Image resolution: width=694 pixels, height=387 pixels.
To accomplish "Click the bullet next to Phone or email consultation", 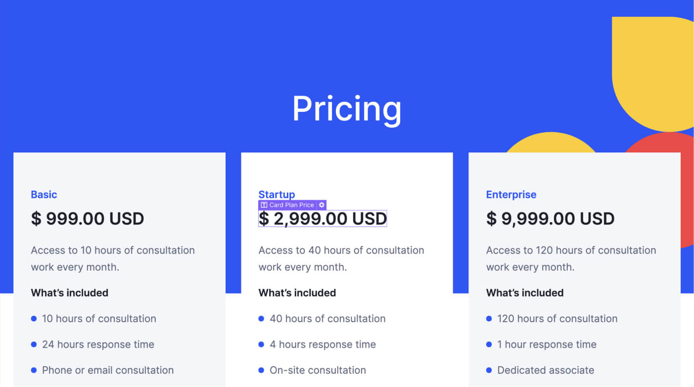I will pos(34,370).
